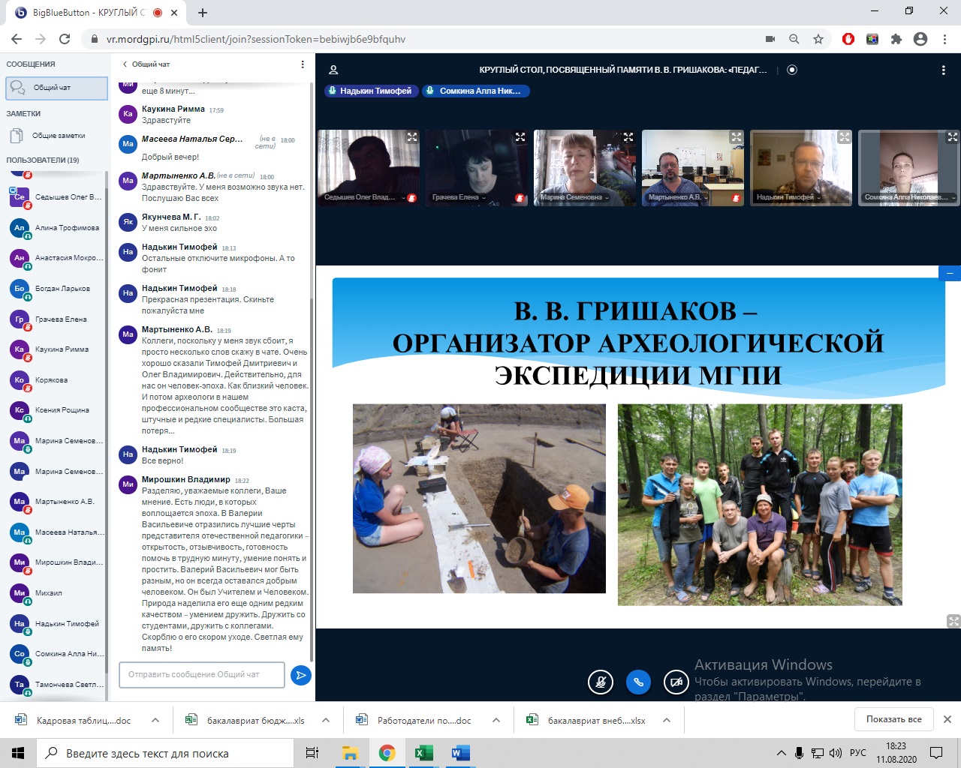Open chat options three-dot menu
The height and width of the screenshot is (768, 961).
303,64
